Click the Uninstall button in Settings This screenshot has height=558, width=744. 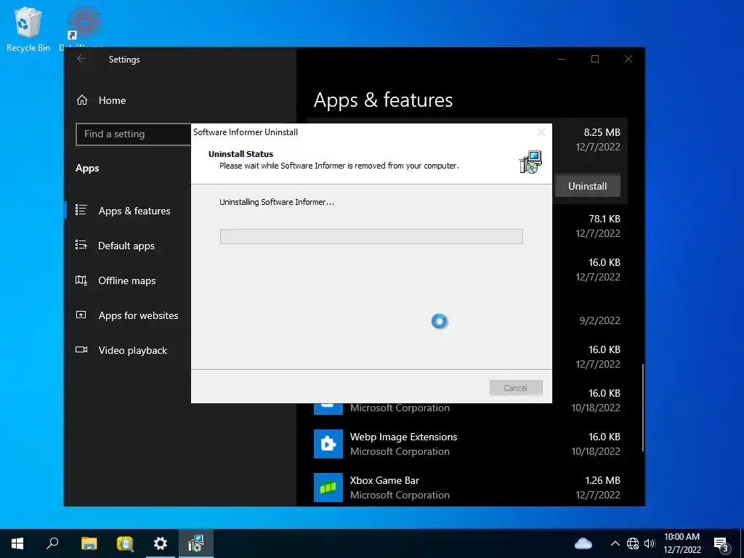[587, 186]
